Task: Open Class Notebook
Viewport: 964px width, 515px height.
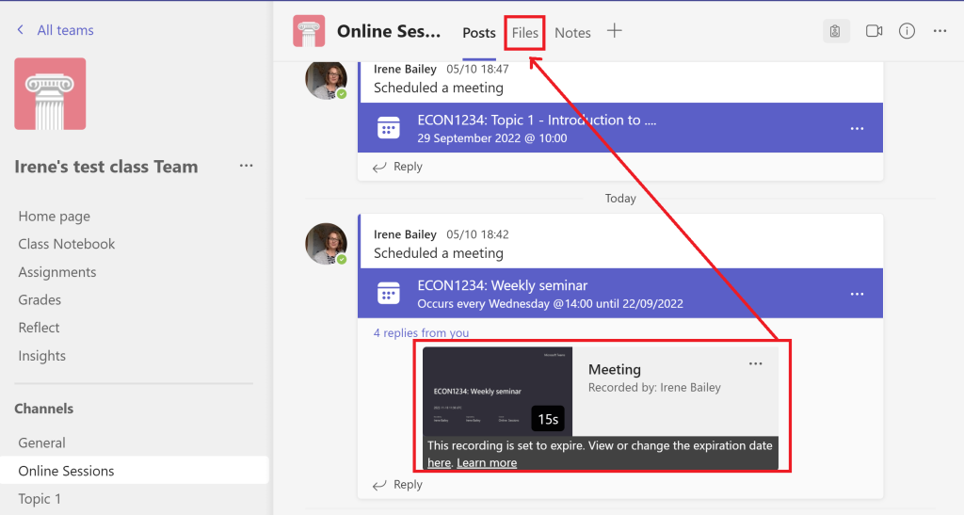Action: coord(67,244)
